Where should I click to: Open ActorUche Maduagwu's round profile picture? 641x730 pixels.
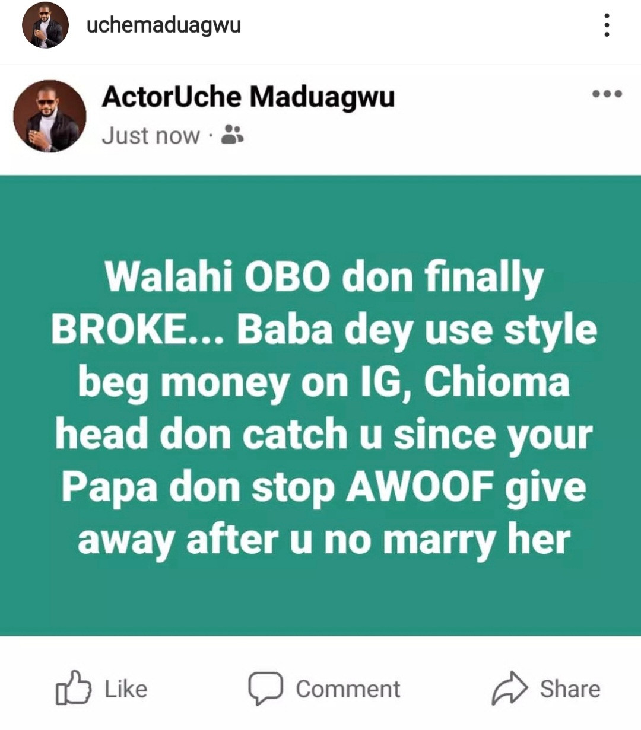[x=50, y=117]
